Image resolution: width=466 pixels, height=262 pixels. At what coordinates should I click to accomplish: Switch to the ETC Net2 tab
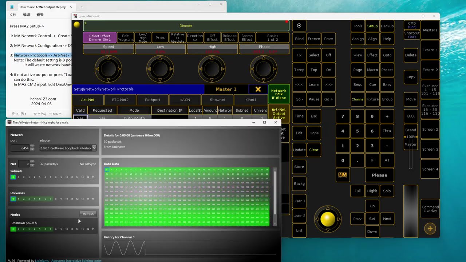click(120, 100)
